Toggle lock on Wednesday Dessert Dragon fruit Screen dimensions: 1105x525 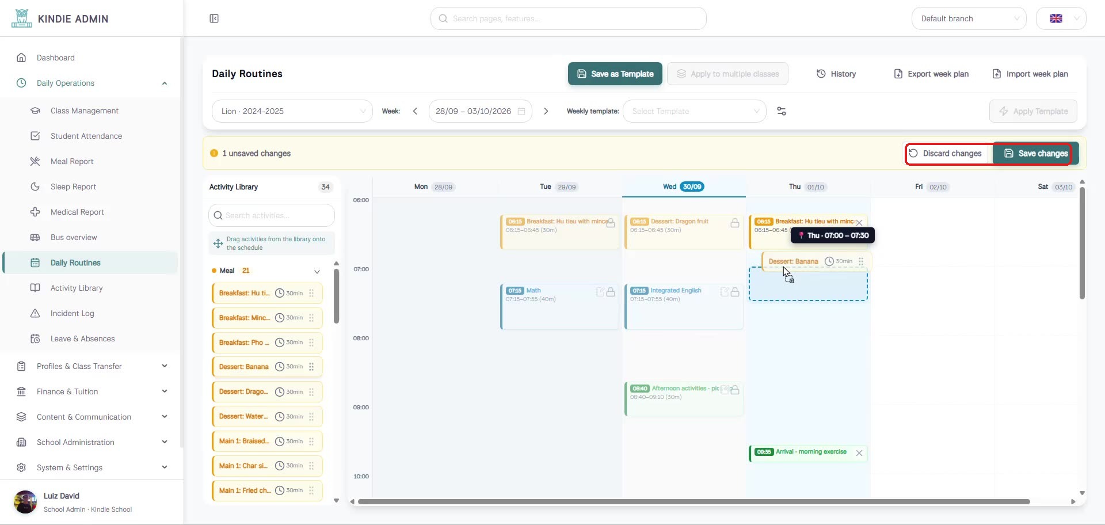[x=735, y=223]
